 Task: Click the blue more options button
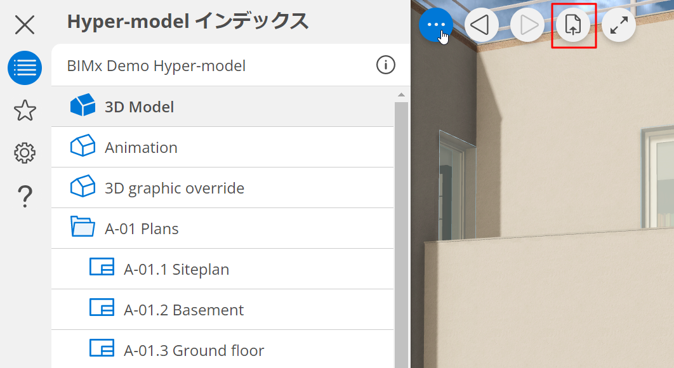click(x=436, y=25)
